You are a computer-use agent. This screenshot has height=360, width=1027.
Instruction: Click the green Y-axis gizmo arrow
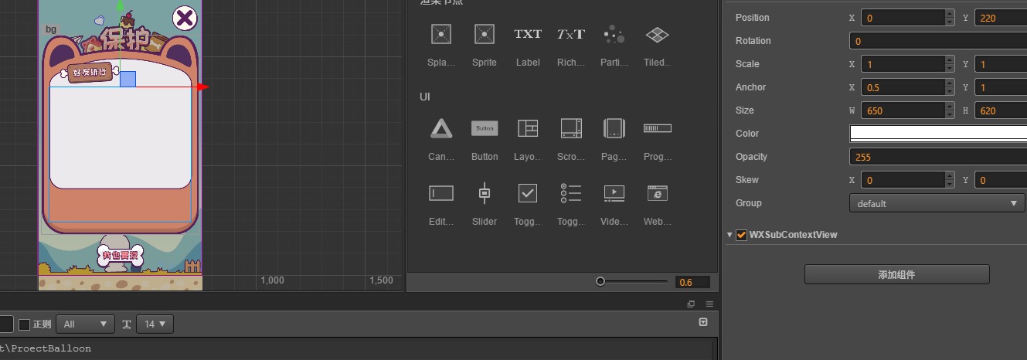120,5
